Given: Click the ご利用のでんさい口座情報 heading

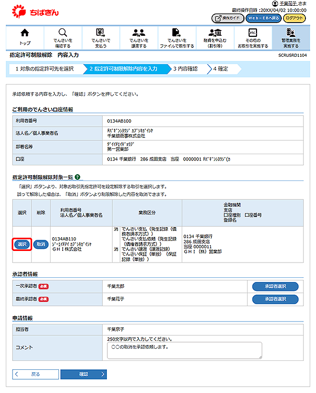Looking at the screenshot, I should point(43,109).
